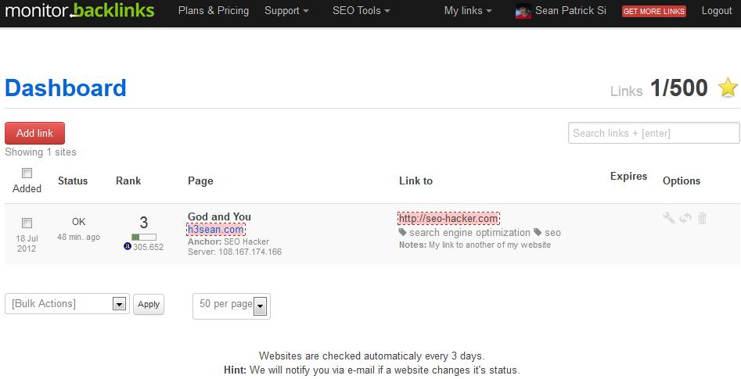This screenshot has width=741, height=379.
Task: Click the wrench edit icon in Options
Action: pos(668,218)
